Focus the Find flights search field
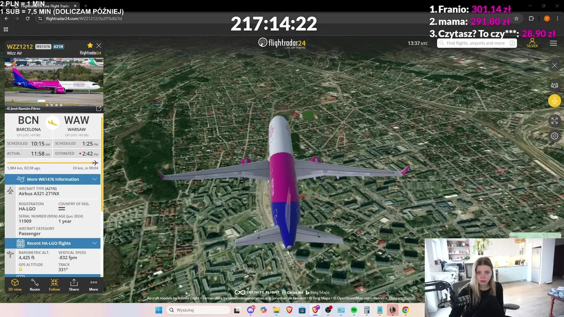 click(x=477, y=43)
